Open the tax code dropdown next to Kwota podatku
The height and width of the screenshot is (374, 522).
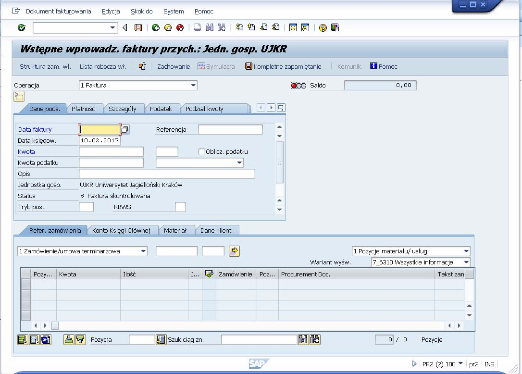[239, 162]
